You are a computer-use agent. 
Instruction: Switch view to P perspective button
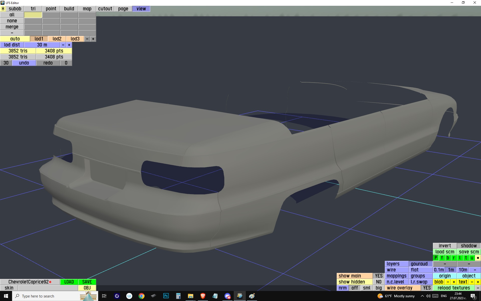(x=436, y=258)
